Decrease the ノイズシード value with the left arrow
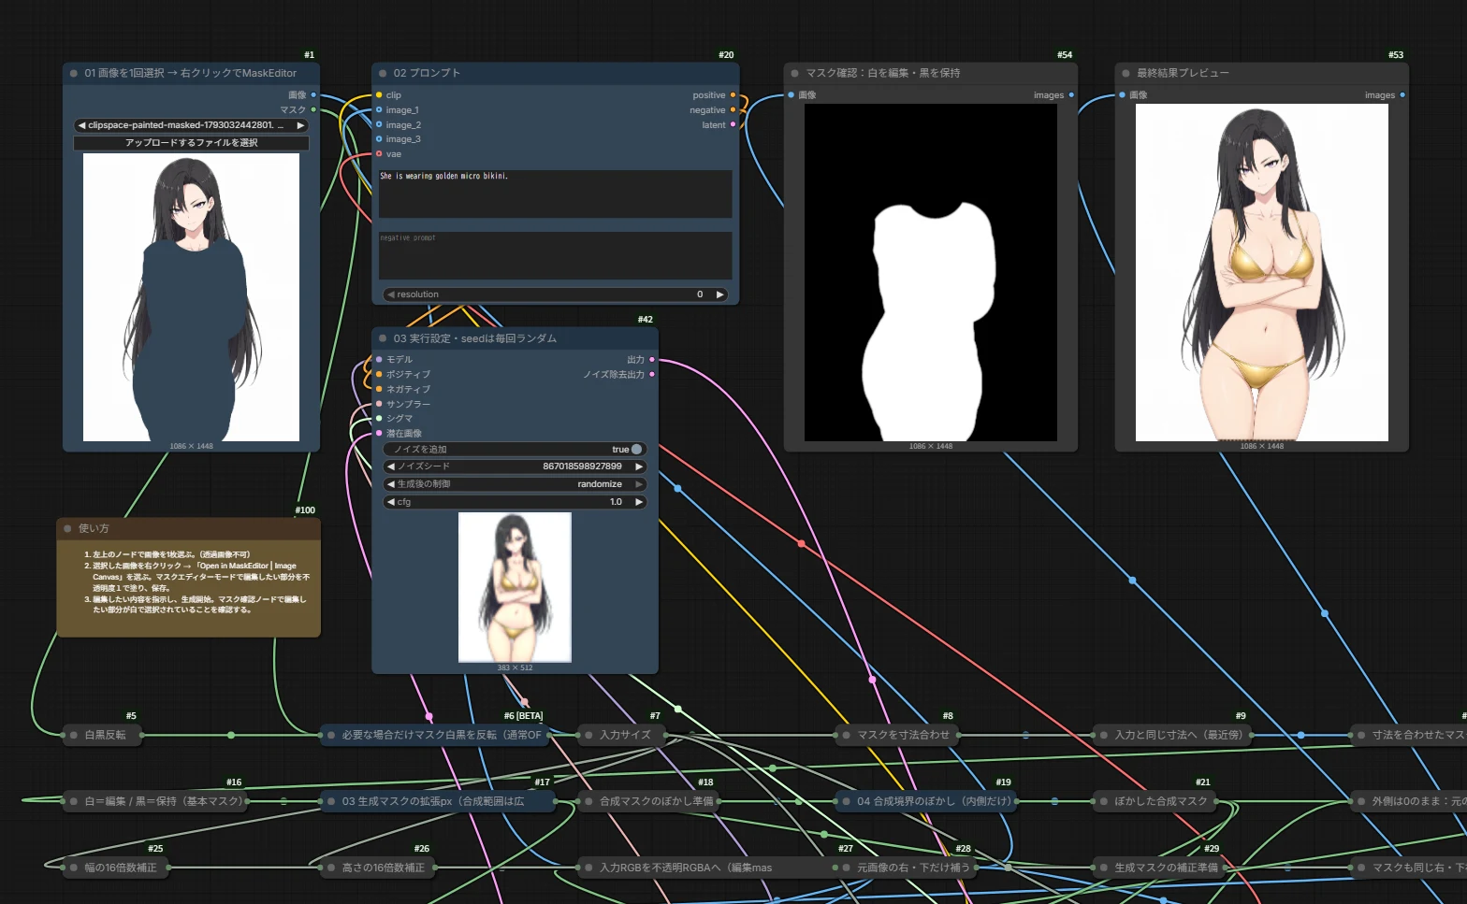This screenshot has width=1467, height=904. pos(390,466)
